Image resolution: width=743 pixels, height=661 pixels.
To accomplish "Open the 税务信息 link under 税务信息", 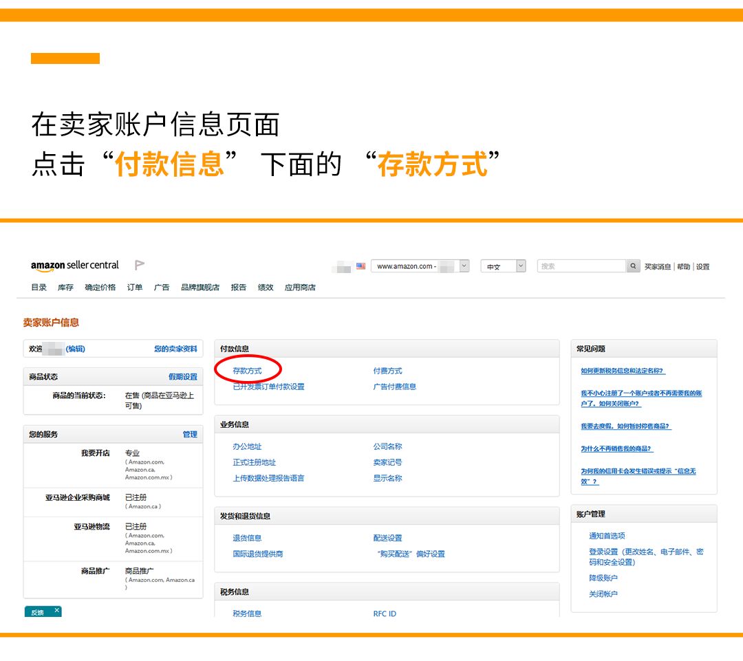I will (247, 614).
